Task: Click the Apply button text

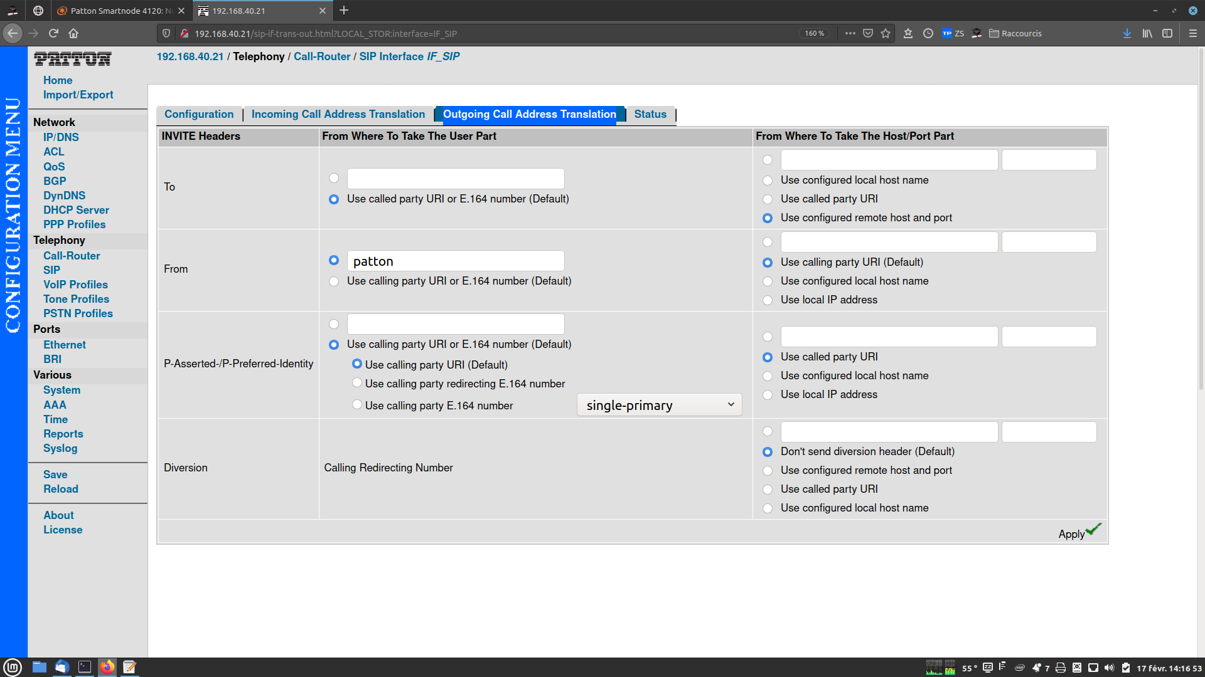Action: pyautogui.click(x=1071, y=534)
